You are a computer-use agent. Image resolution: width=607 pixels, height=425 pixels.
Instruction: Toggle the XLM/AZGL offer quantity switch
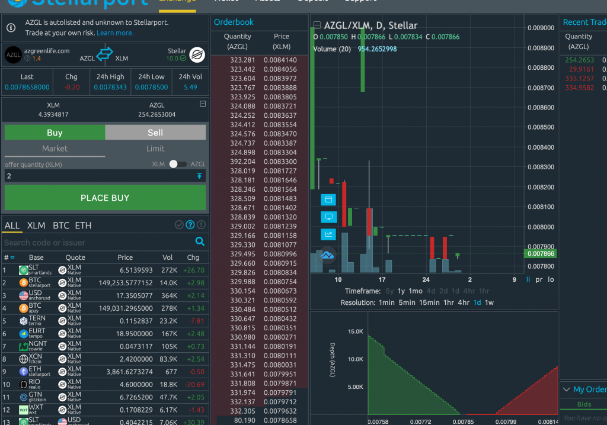[178, 164]
